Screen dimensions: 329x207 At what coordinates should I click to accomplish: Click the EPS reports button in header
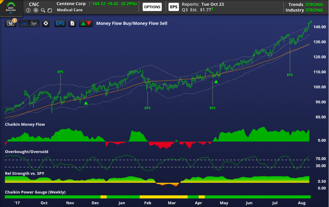[174, 7]
